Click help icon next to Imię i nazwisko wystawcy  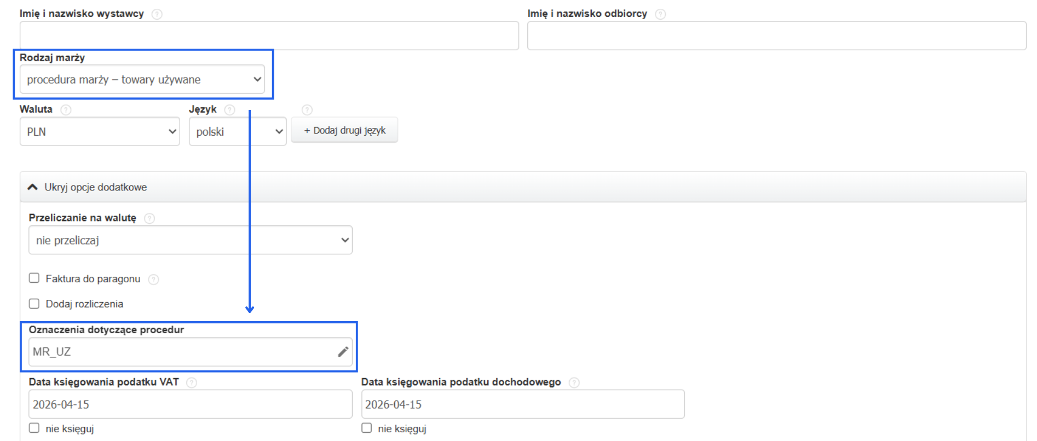(x=157, y=14)
